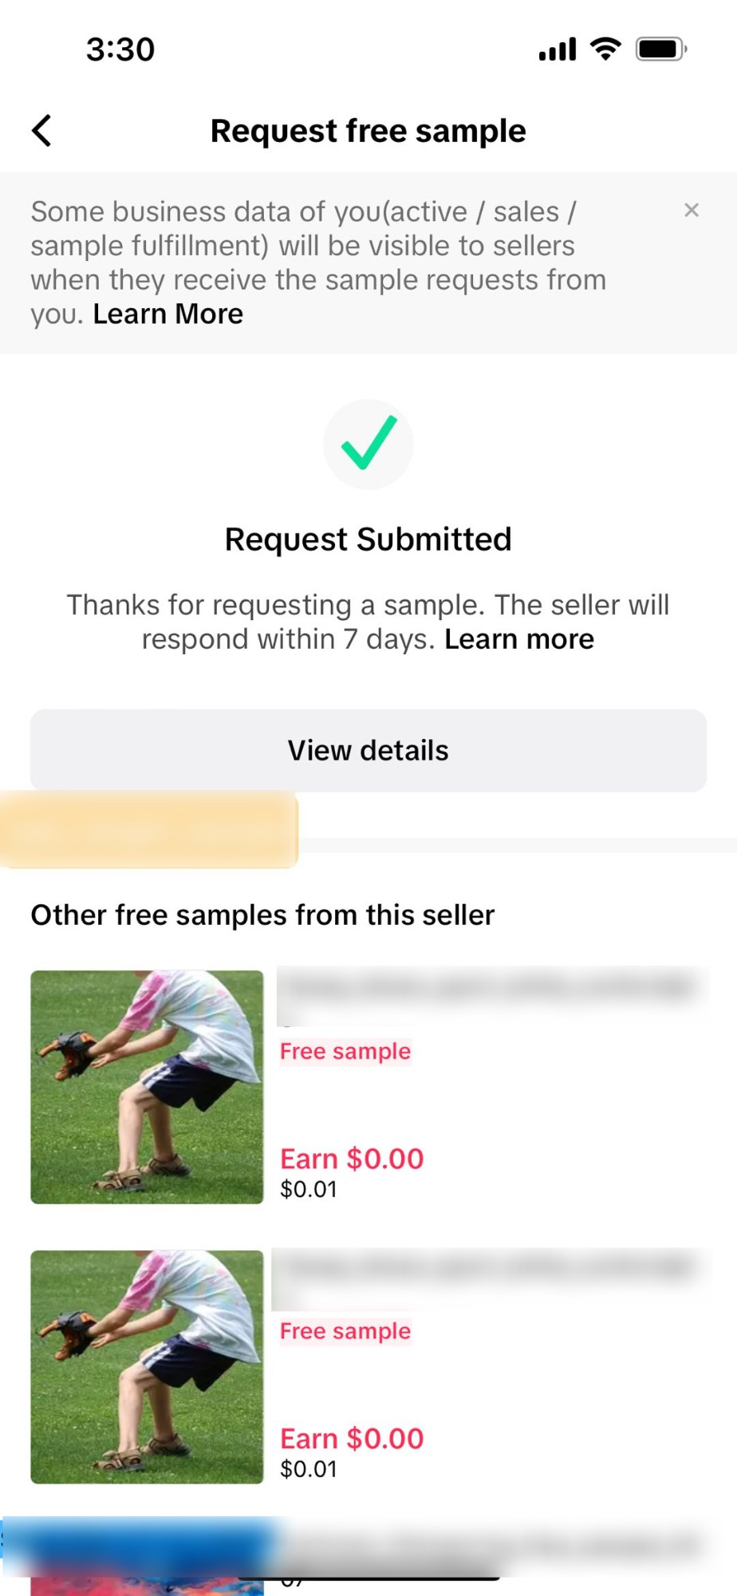Tap the $0.01 price of second product
737x1596 pixels.
tap(309, 1469)
